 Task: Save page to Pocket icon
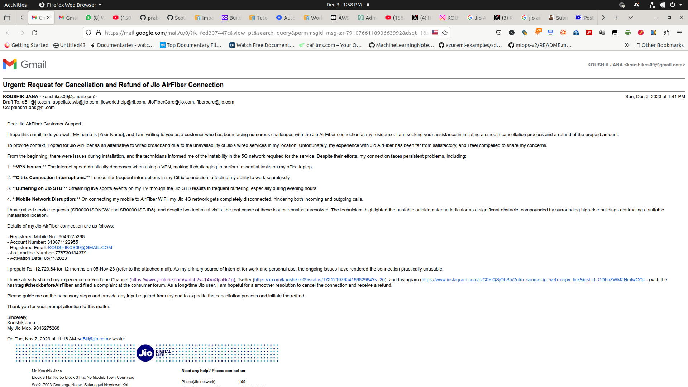(499, 33)
